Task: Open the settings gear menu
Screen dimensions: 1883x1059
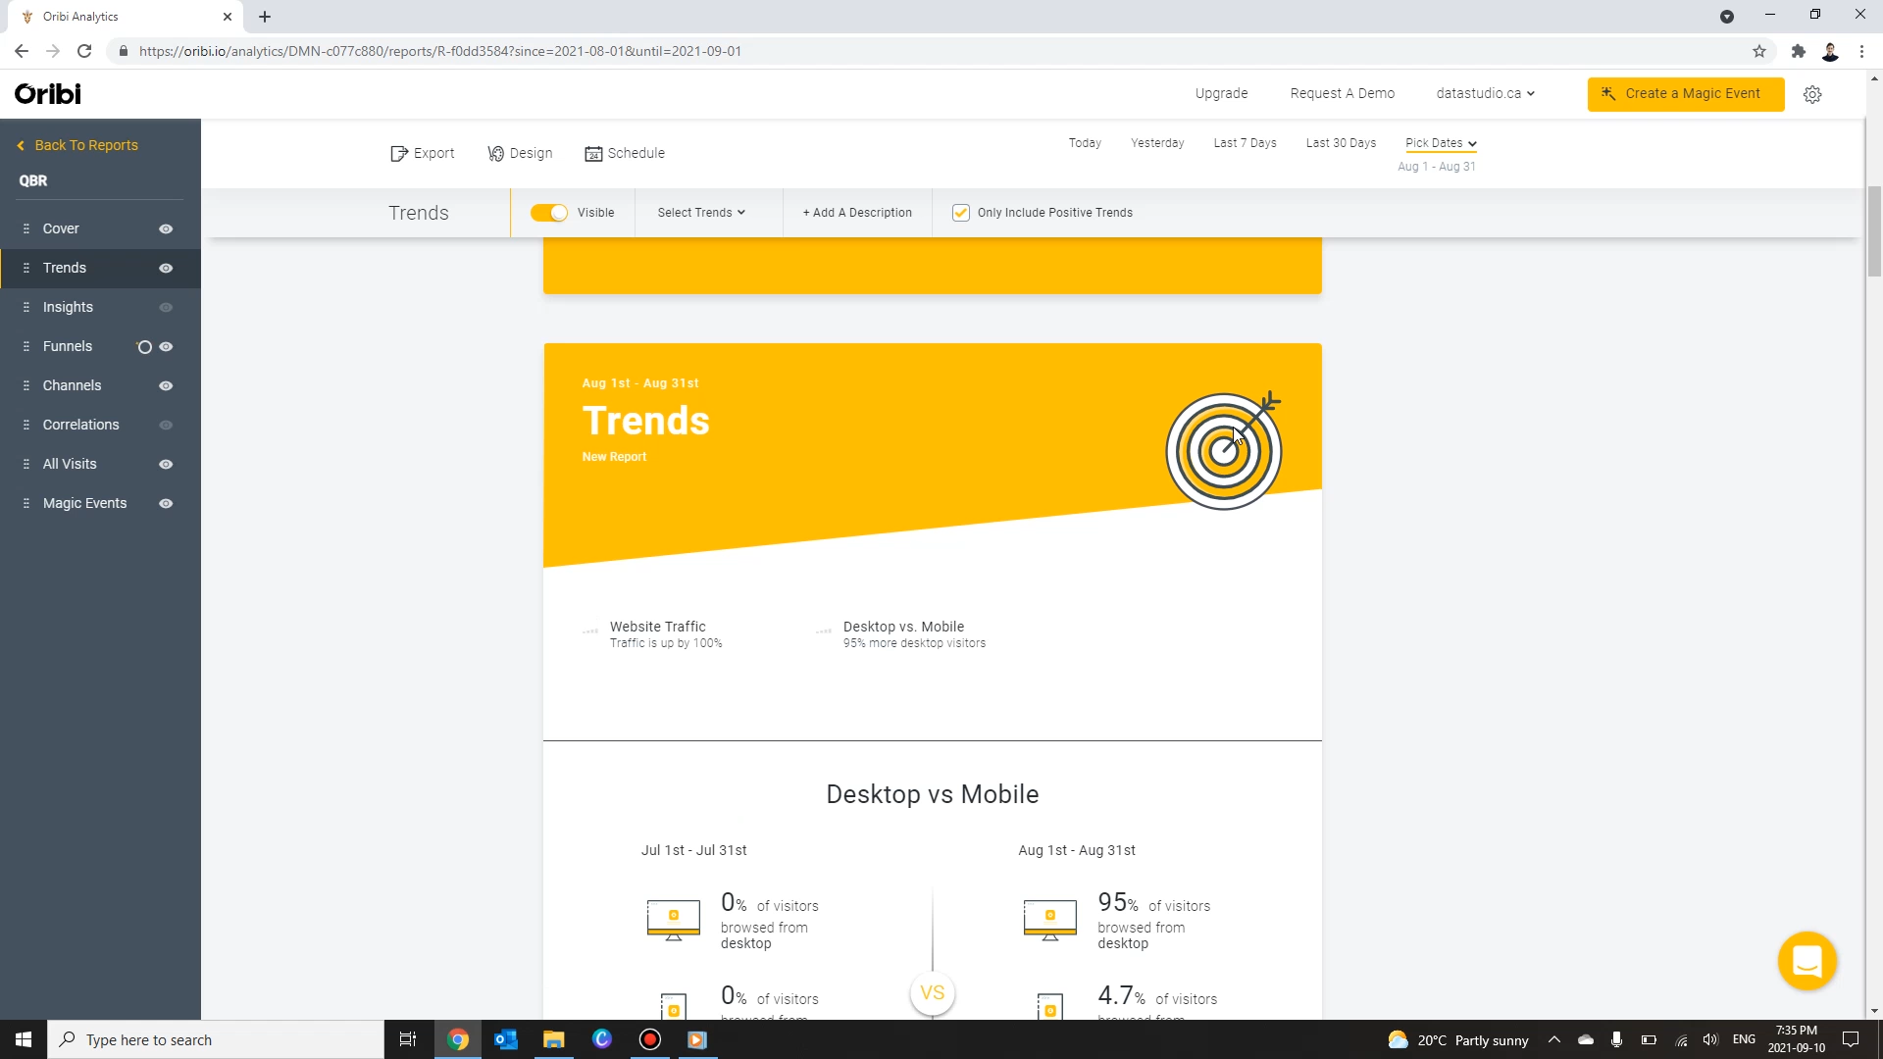Action: click(1813, 94)
